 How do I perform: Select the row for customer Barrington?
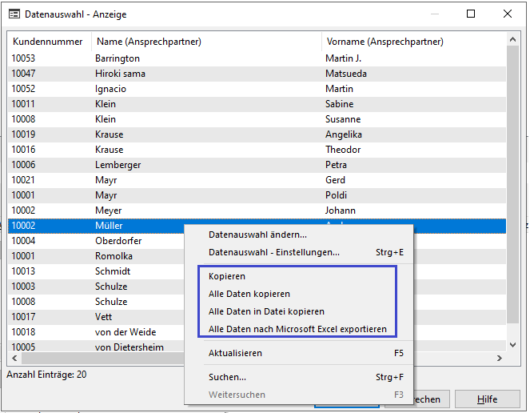click(118, 58)
